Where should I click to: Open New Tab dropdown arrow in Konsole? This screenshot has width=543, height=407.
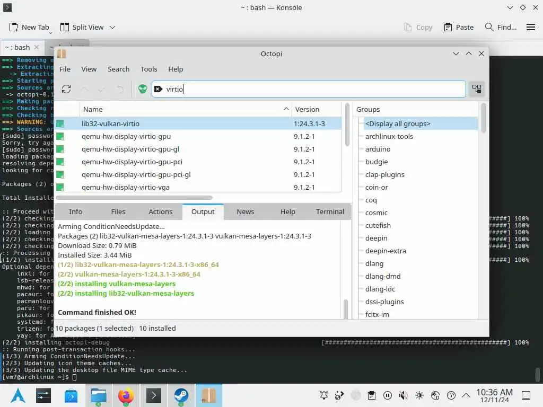tap(50, 33)
